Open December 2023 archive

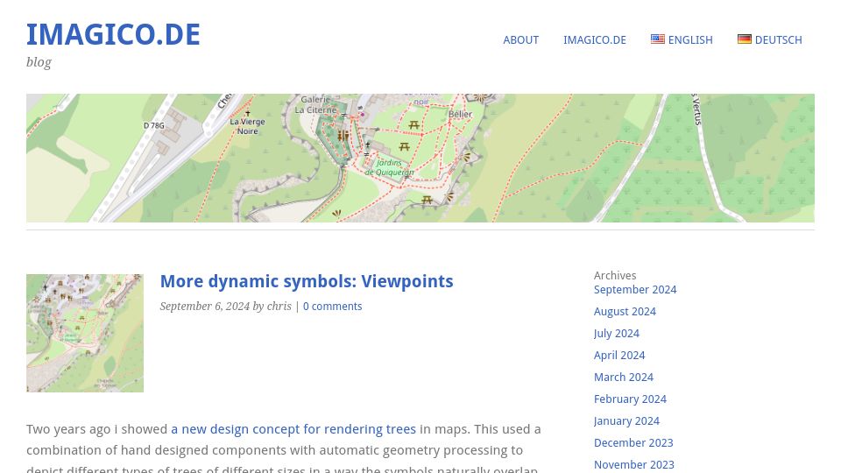tap(633, 443)
